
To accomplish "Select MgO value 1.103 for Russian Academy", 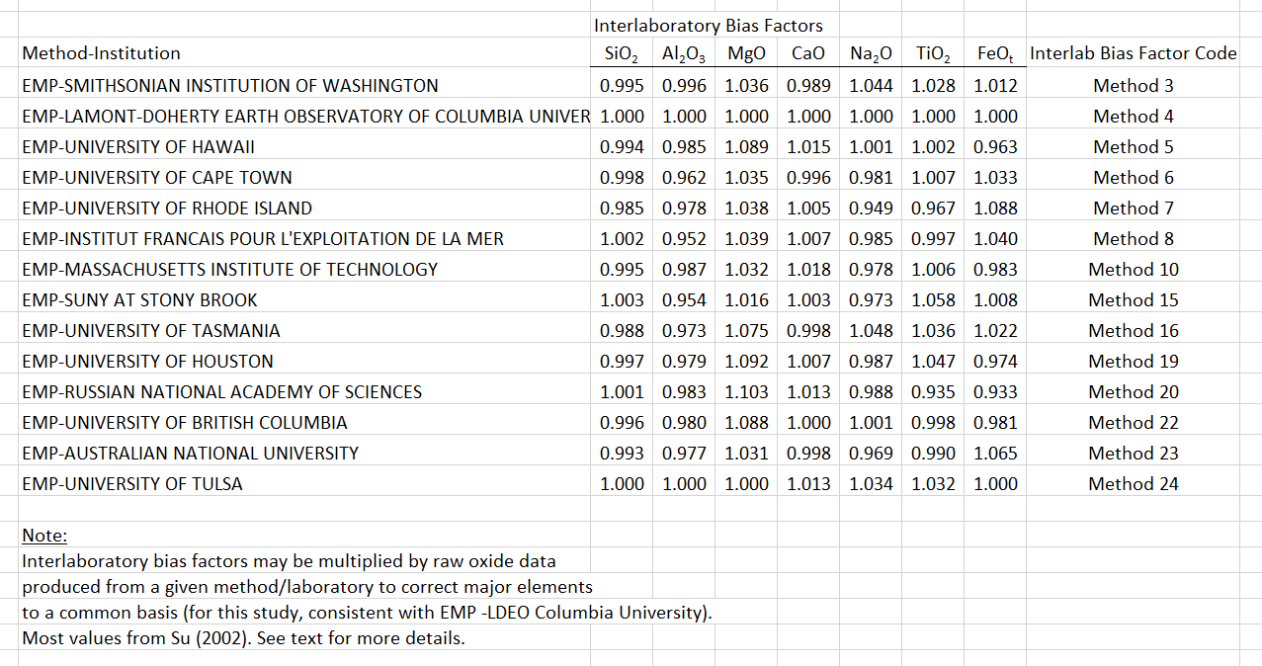I will pos(746,392).
